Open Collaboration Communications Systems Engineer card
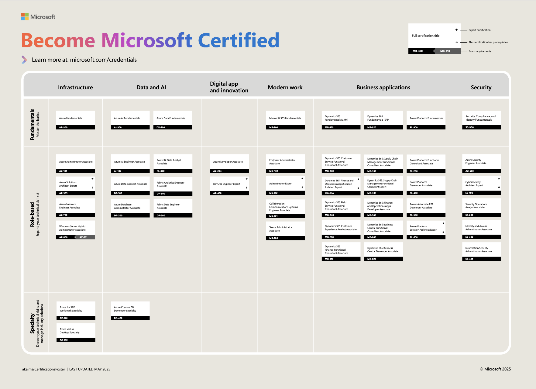 coord(285,209)
